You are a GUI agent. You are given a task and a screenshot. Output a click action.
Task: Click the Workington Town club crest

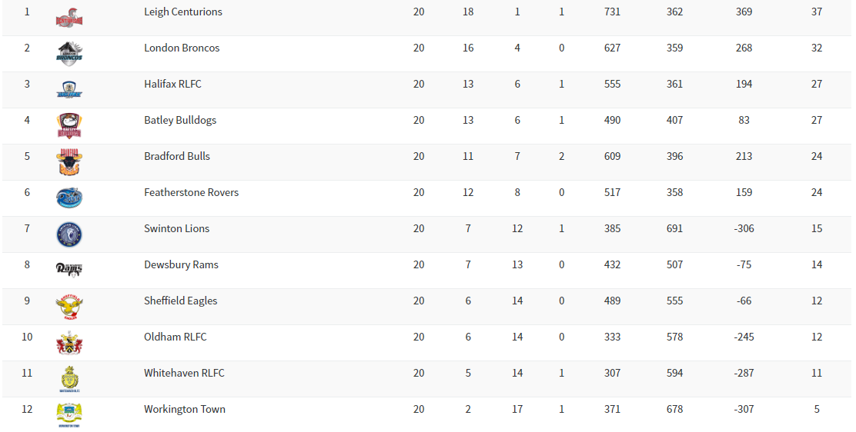point(69,415)
